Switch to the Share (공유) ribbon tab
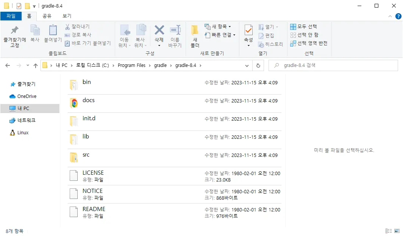Image resolution: width=403 pixels, height=236 pixels. pos(47,16)
